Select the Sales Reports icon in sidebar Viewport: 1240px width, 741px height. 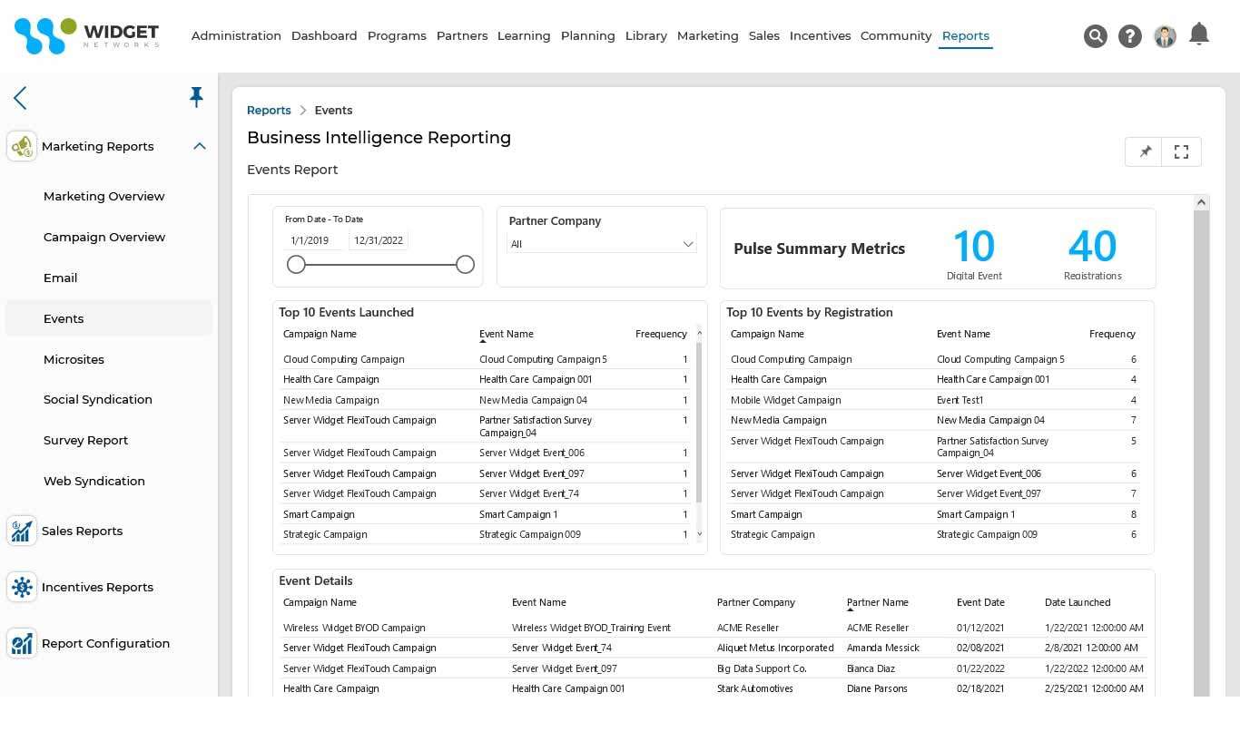[x=22, y=531]
